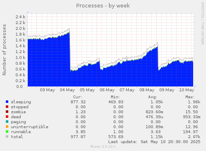Click the '07 May' x-axis label
The image size is (206, 151).
click(x=127, y=90)
